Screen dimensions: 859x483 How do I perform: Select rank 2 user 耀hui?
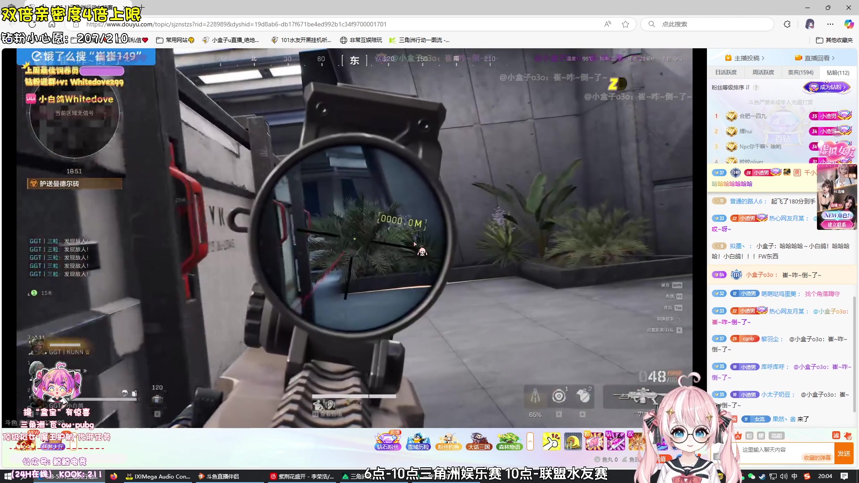(x=746, y=131)
